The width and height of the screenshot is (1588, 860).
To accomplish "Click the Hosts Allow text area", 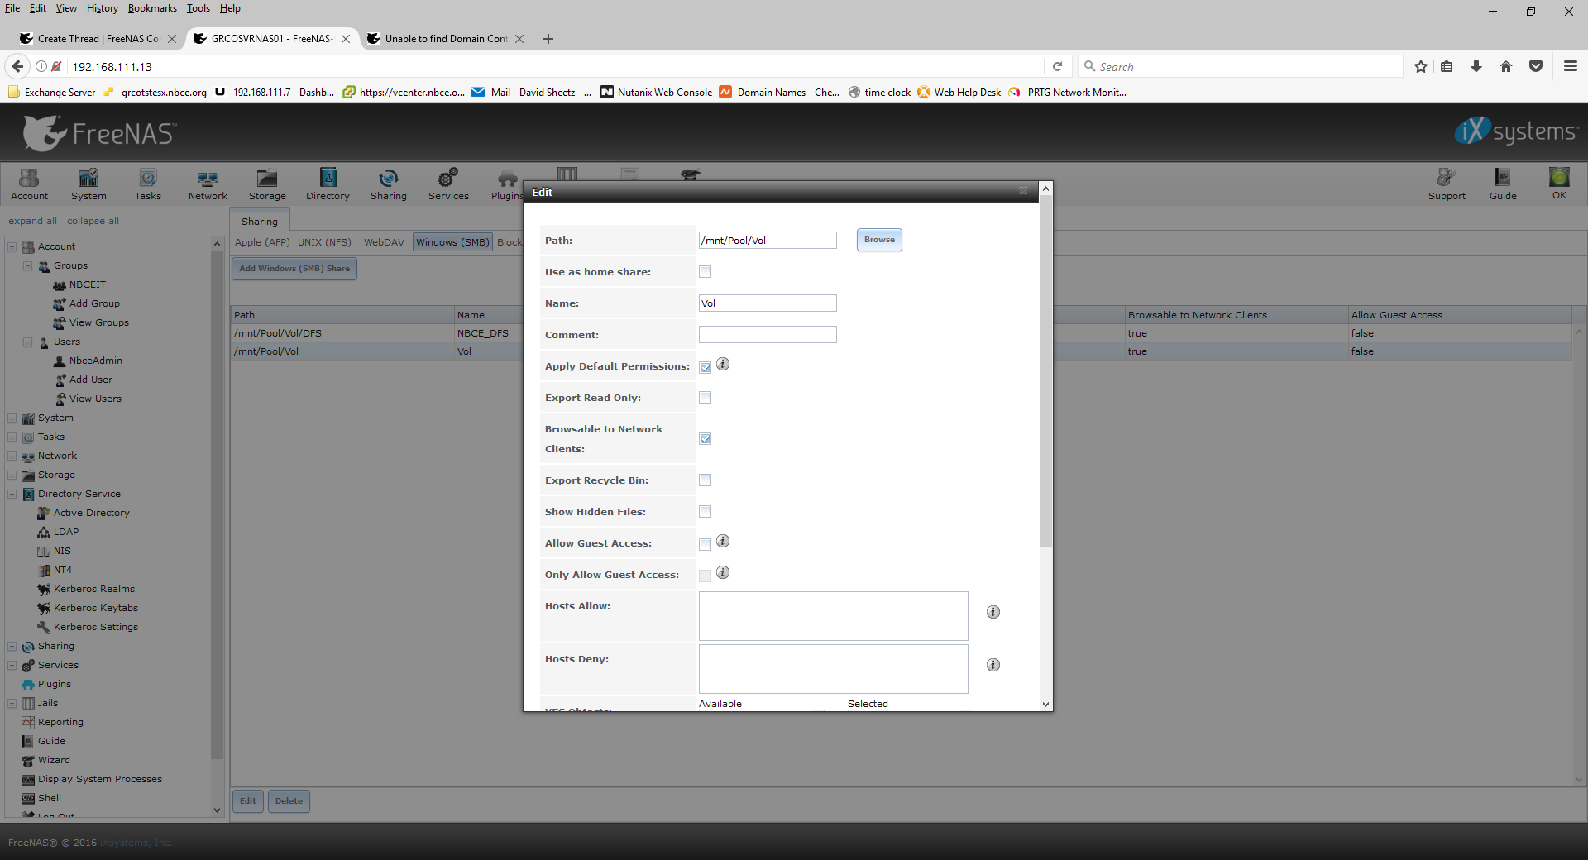I will pyautogui.click(x=833, y=616).
